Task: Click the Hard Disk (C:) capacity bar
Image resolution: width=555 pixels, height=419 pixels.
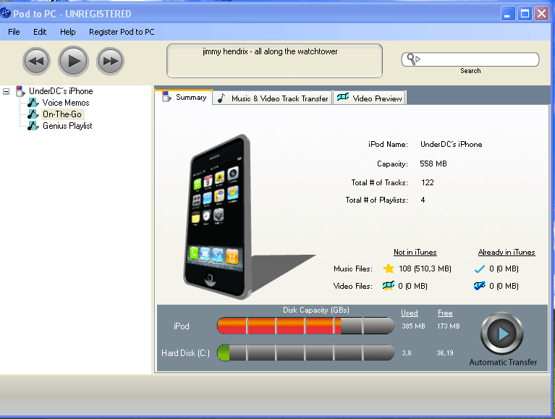Action: (x=306, y=353)
